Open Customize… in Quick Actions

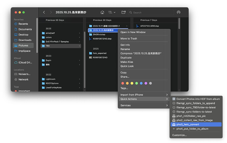(196, 135)
